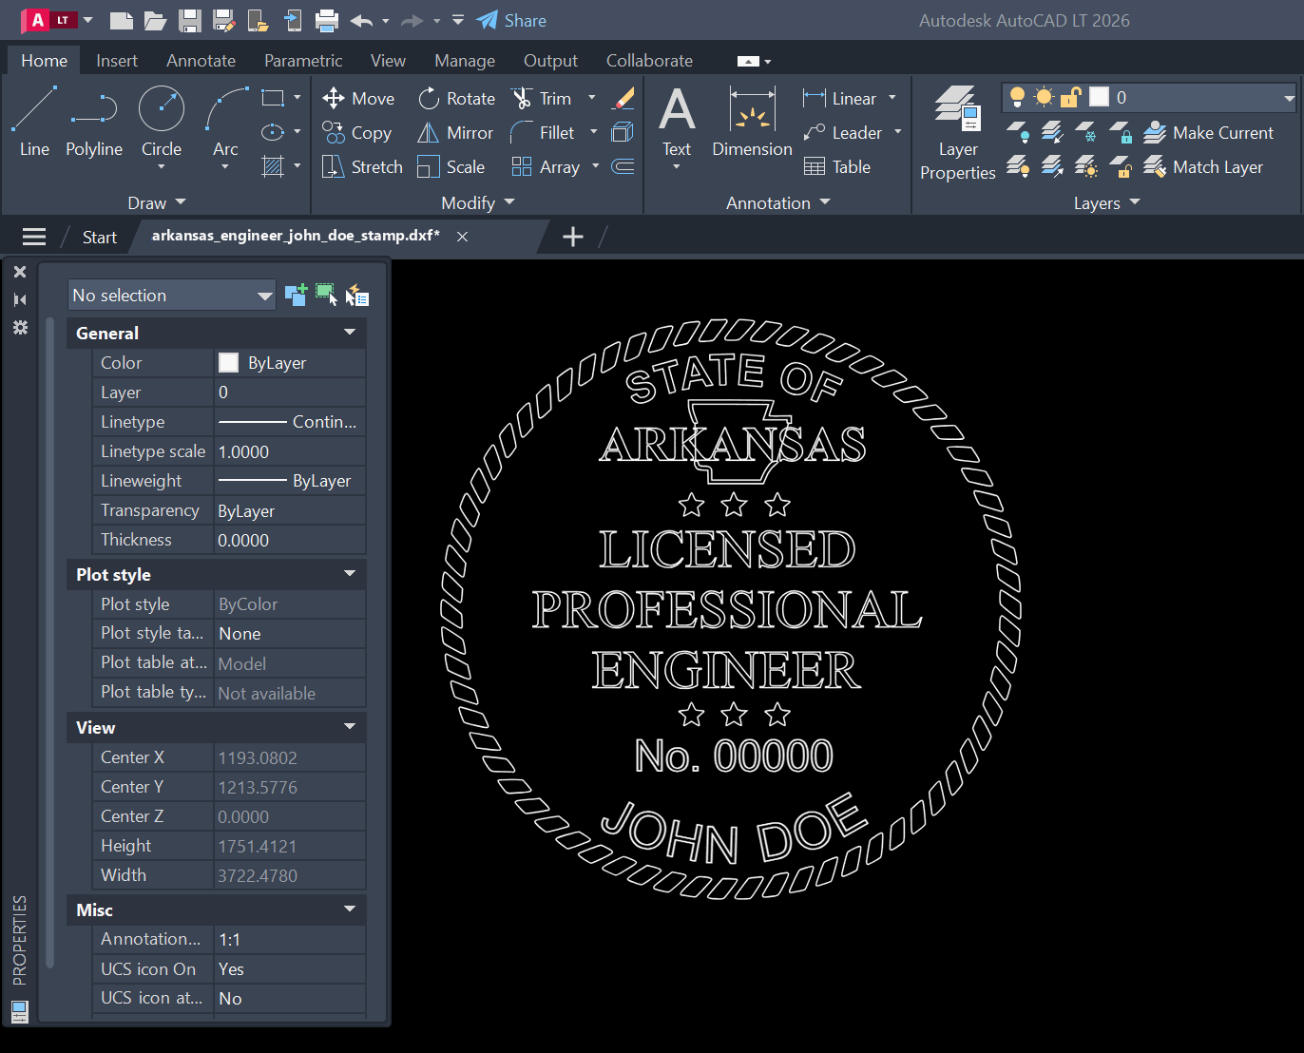The height and width of the screenshot is (1053, 1304).
Task: Add a new drawing tab with plus
Action: point(573,237)
